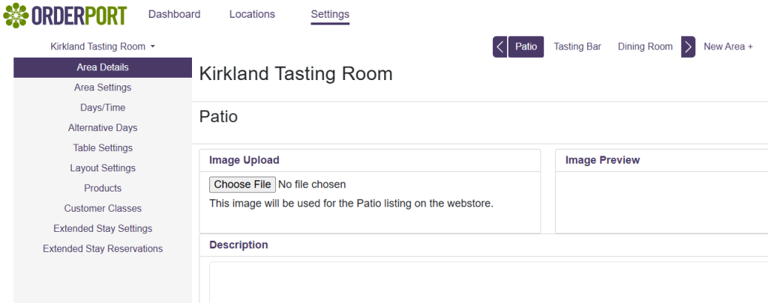The image size is (768, 303).
Task: Open the Settings menu
Action: click(x=330, y=14)
